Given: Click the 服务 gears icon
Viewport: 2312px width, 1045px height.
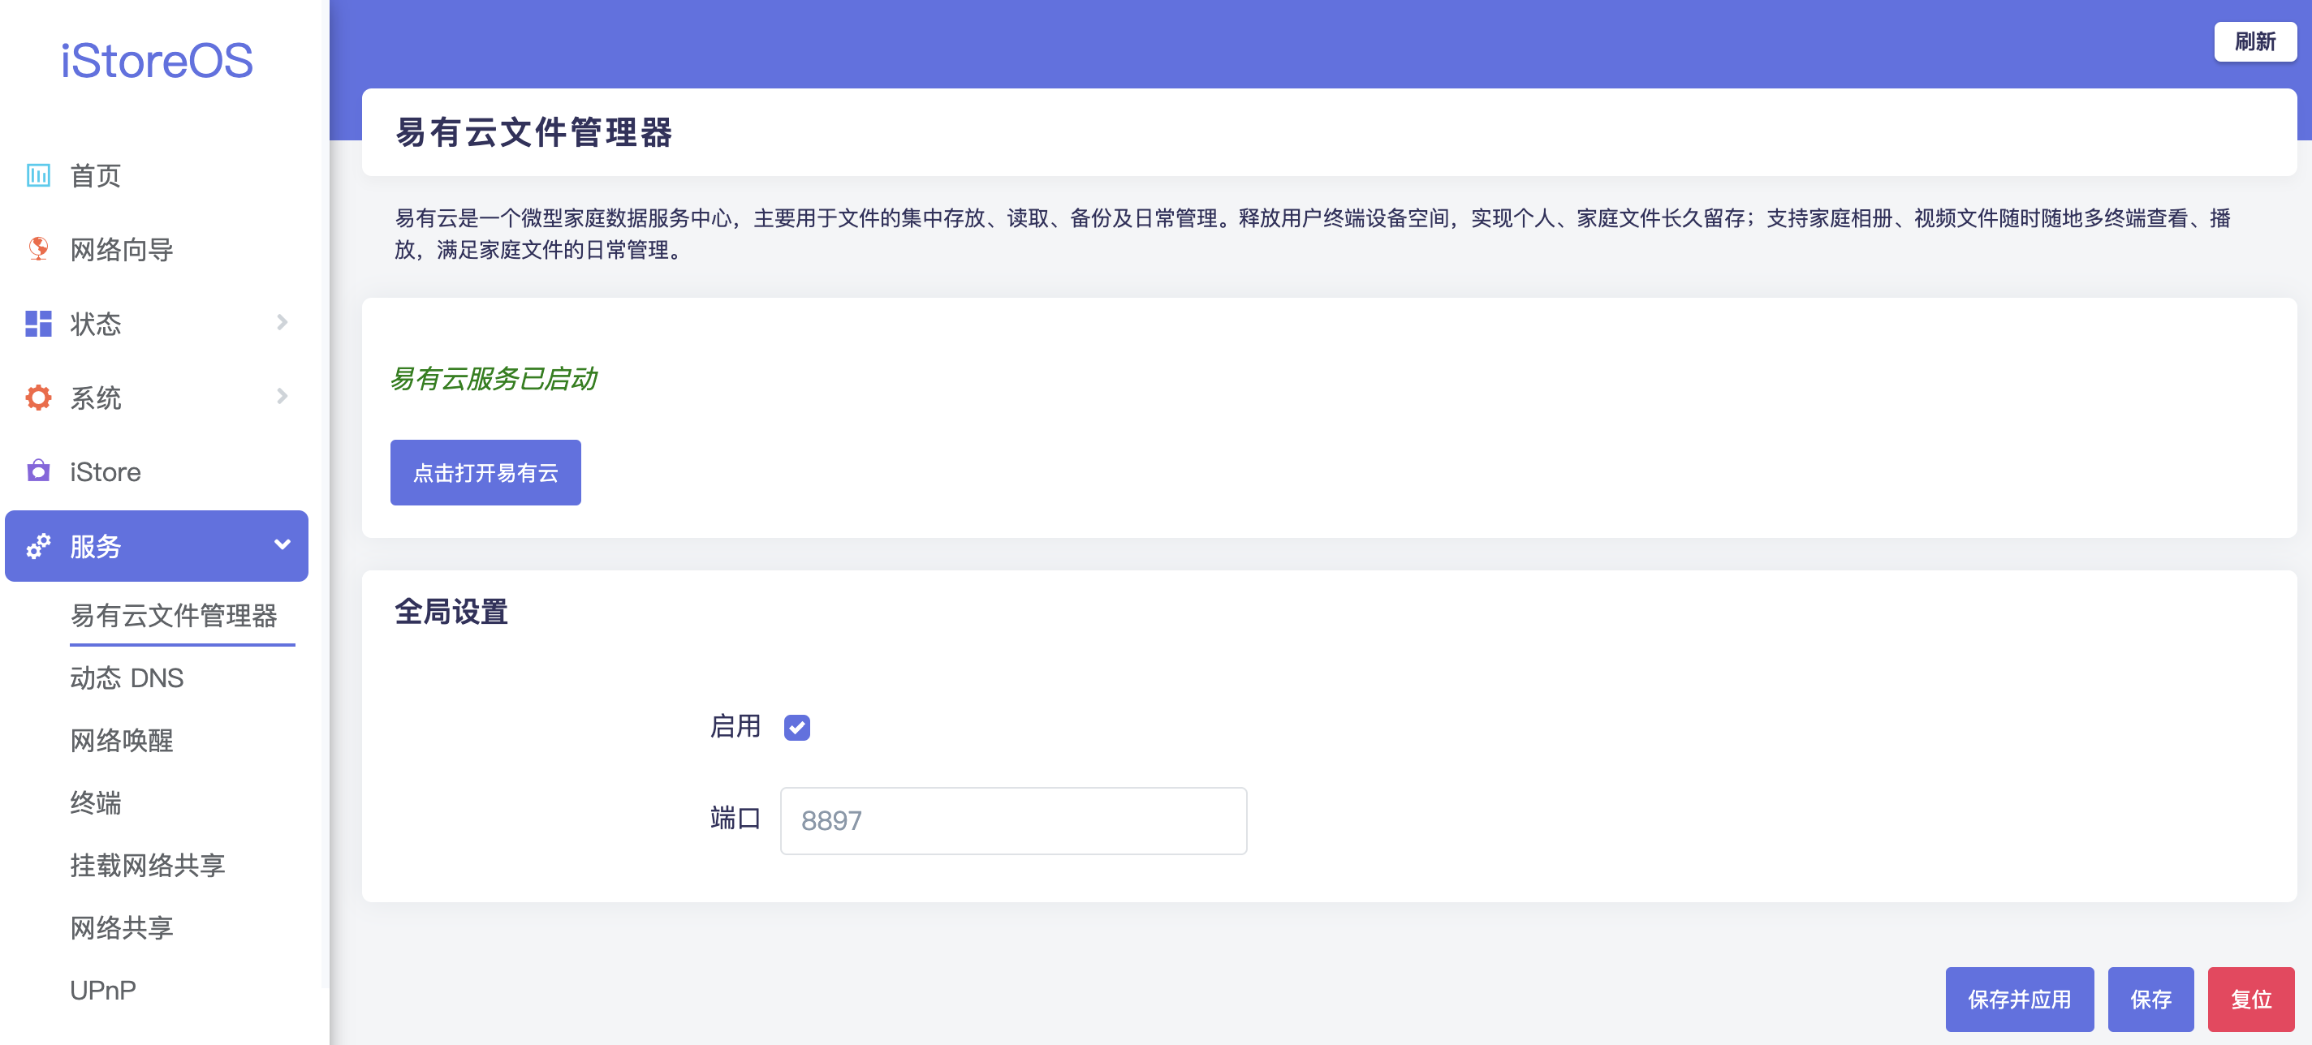Looking at the screenshot, I should coord(39,545).
